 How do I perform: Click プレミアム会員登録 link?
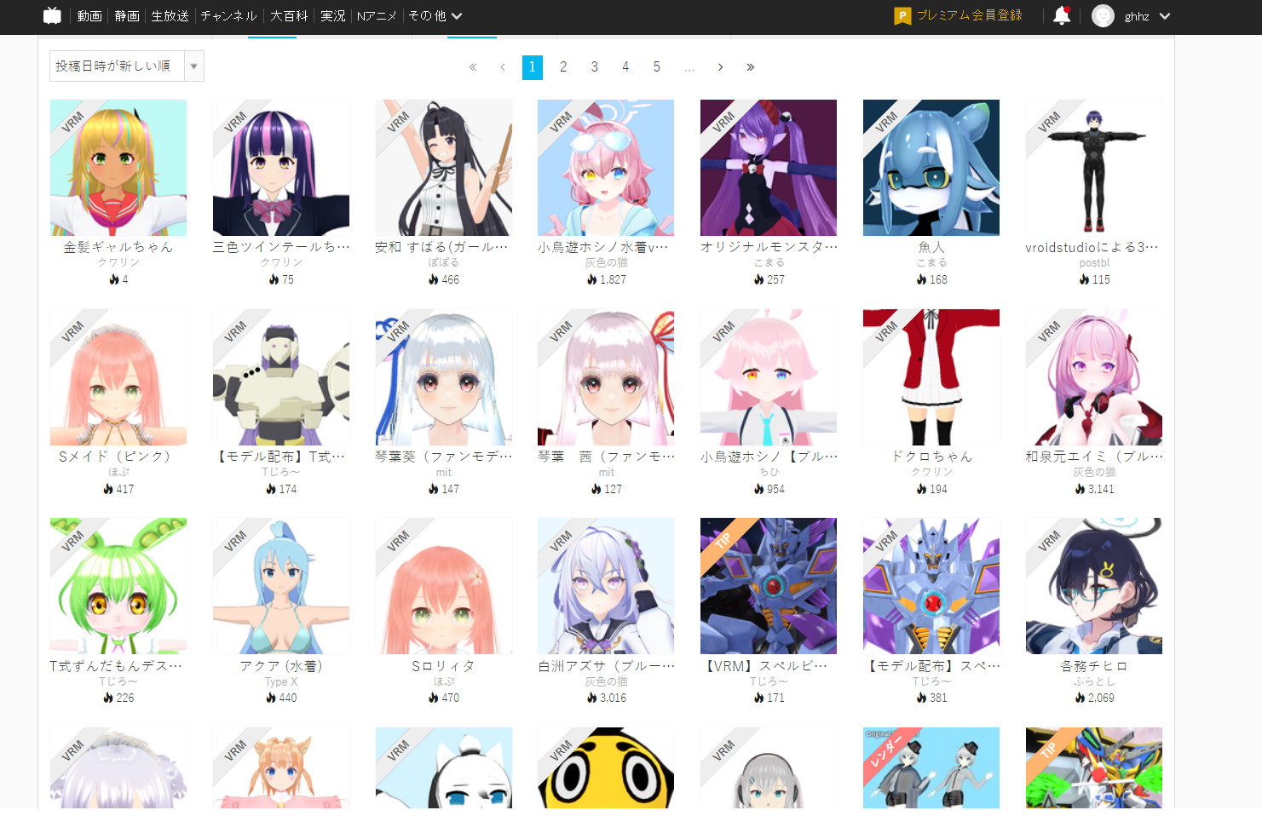pyautogui.click(x=970, y=15)
